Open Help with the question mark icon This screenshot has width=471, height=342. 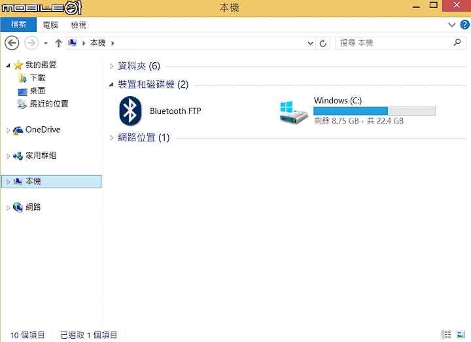tap(464, 25)
